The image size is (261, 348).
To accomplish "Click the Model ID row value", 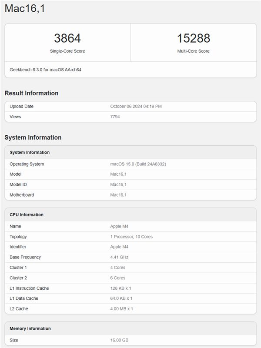I will point(118,184).
